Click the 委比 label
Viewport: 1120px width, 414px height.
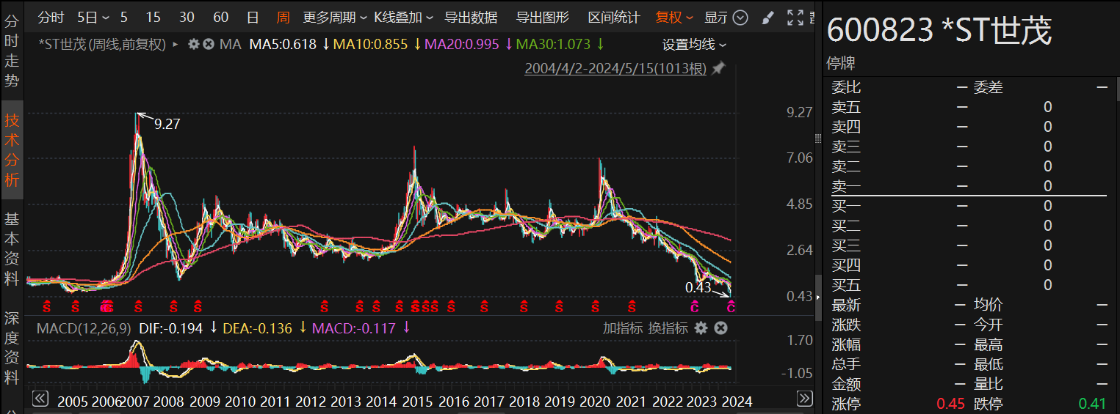coord(846,87)
